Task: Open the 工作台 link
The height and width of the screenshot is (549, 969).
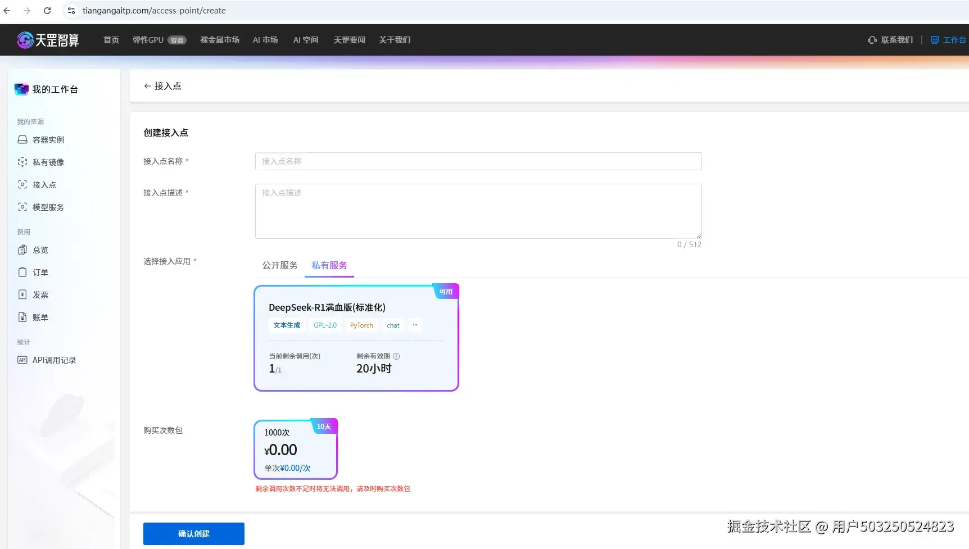Action: 954,40
